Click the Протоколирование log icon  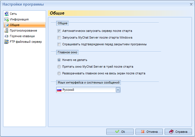(x=6, y=30)
